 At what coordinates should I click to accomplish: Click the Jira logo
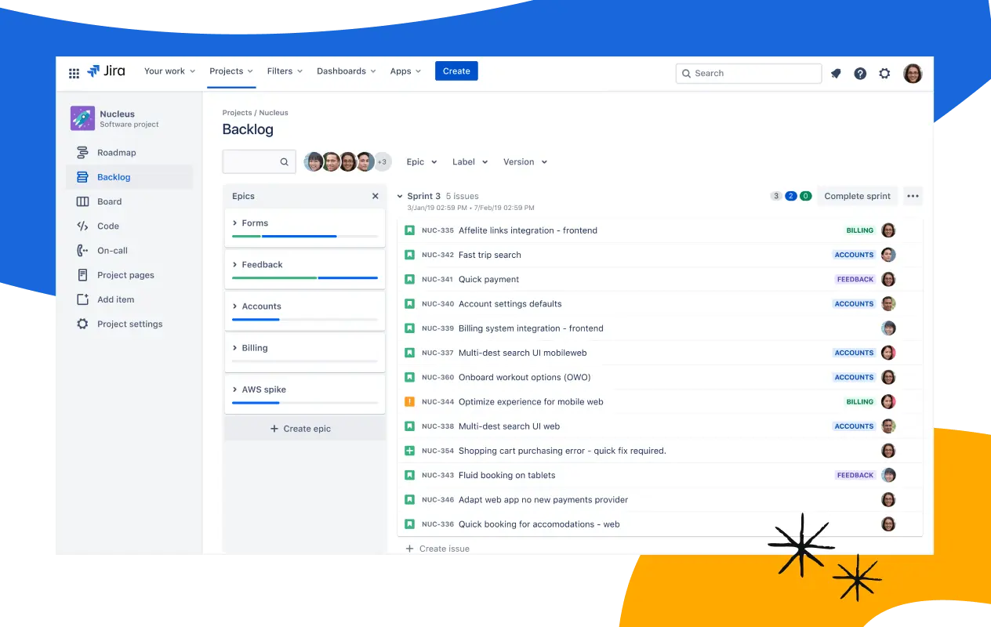tap(106, 71)
